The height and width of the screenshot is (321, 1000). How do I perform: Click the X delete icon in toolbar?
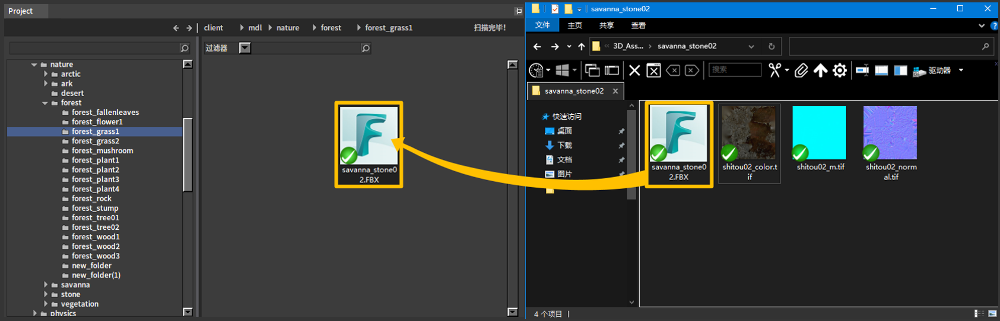[634, 70]
